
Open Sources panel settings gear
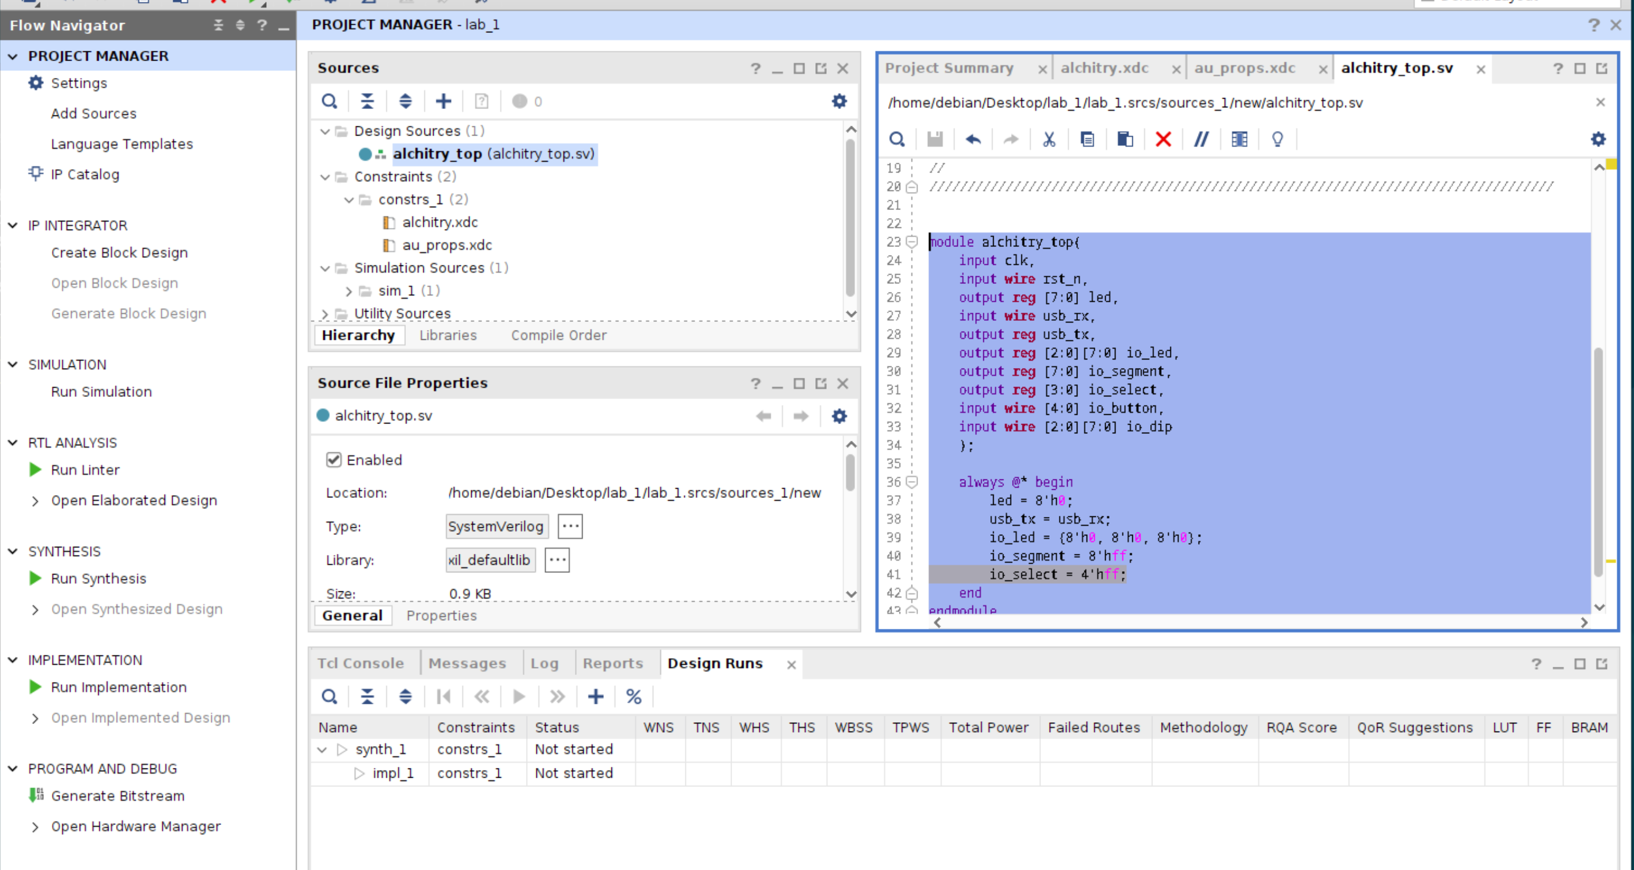tap(838, 102)
